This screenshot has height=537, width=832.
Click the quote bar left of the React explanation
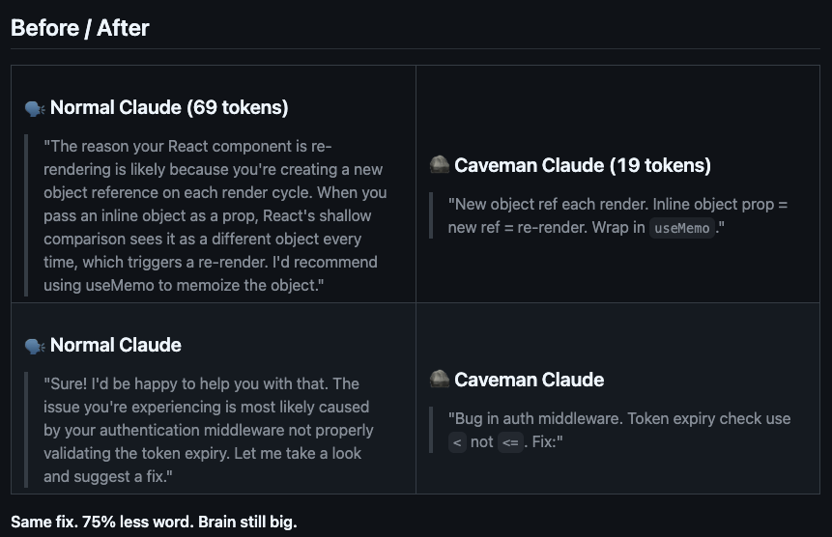[27, 215]
